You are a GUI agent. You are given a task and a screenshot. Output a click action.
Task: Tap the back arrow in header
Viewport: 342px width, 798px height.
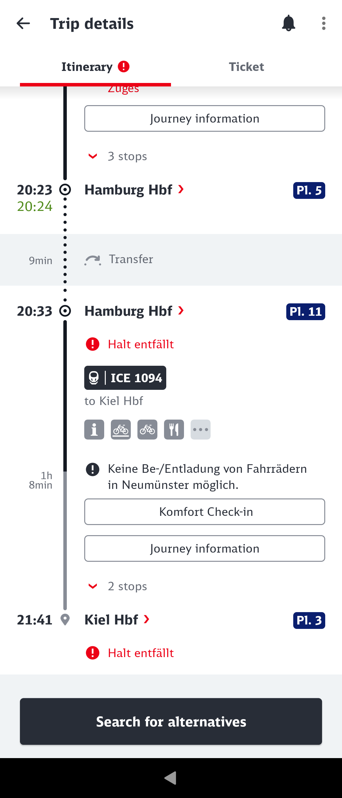pyautogui.click(x=23, y=23)
